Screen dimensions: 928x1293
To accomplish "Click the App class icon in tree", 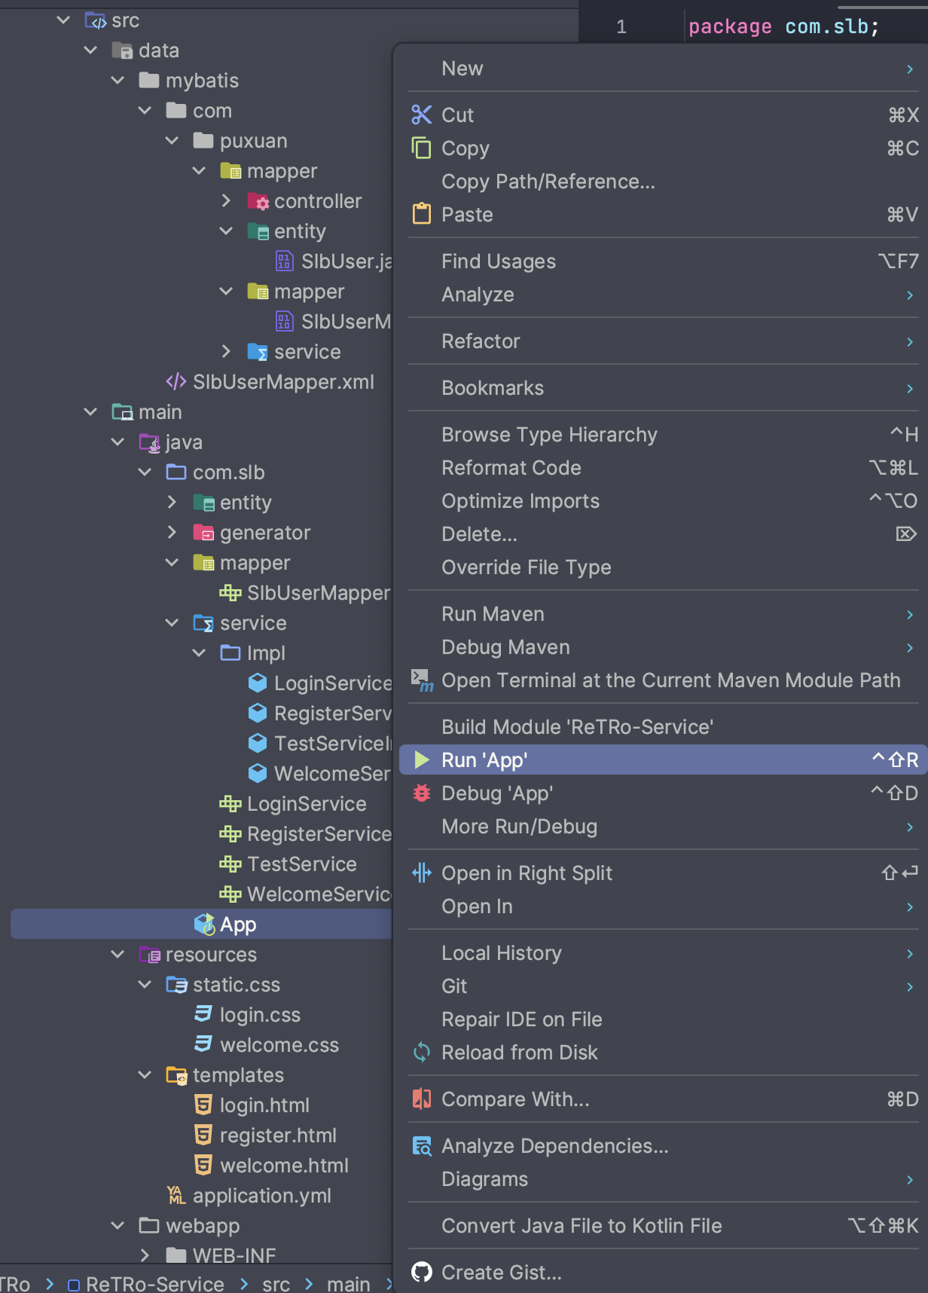I will (x=204, y=924).
